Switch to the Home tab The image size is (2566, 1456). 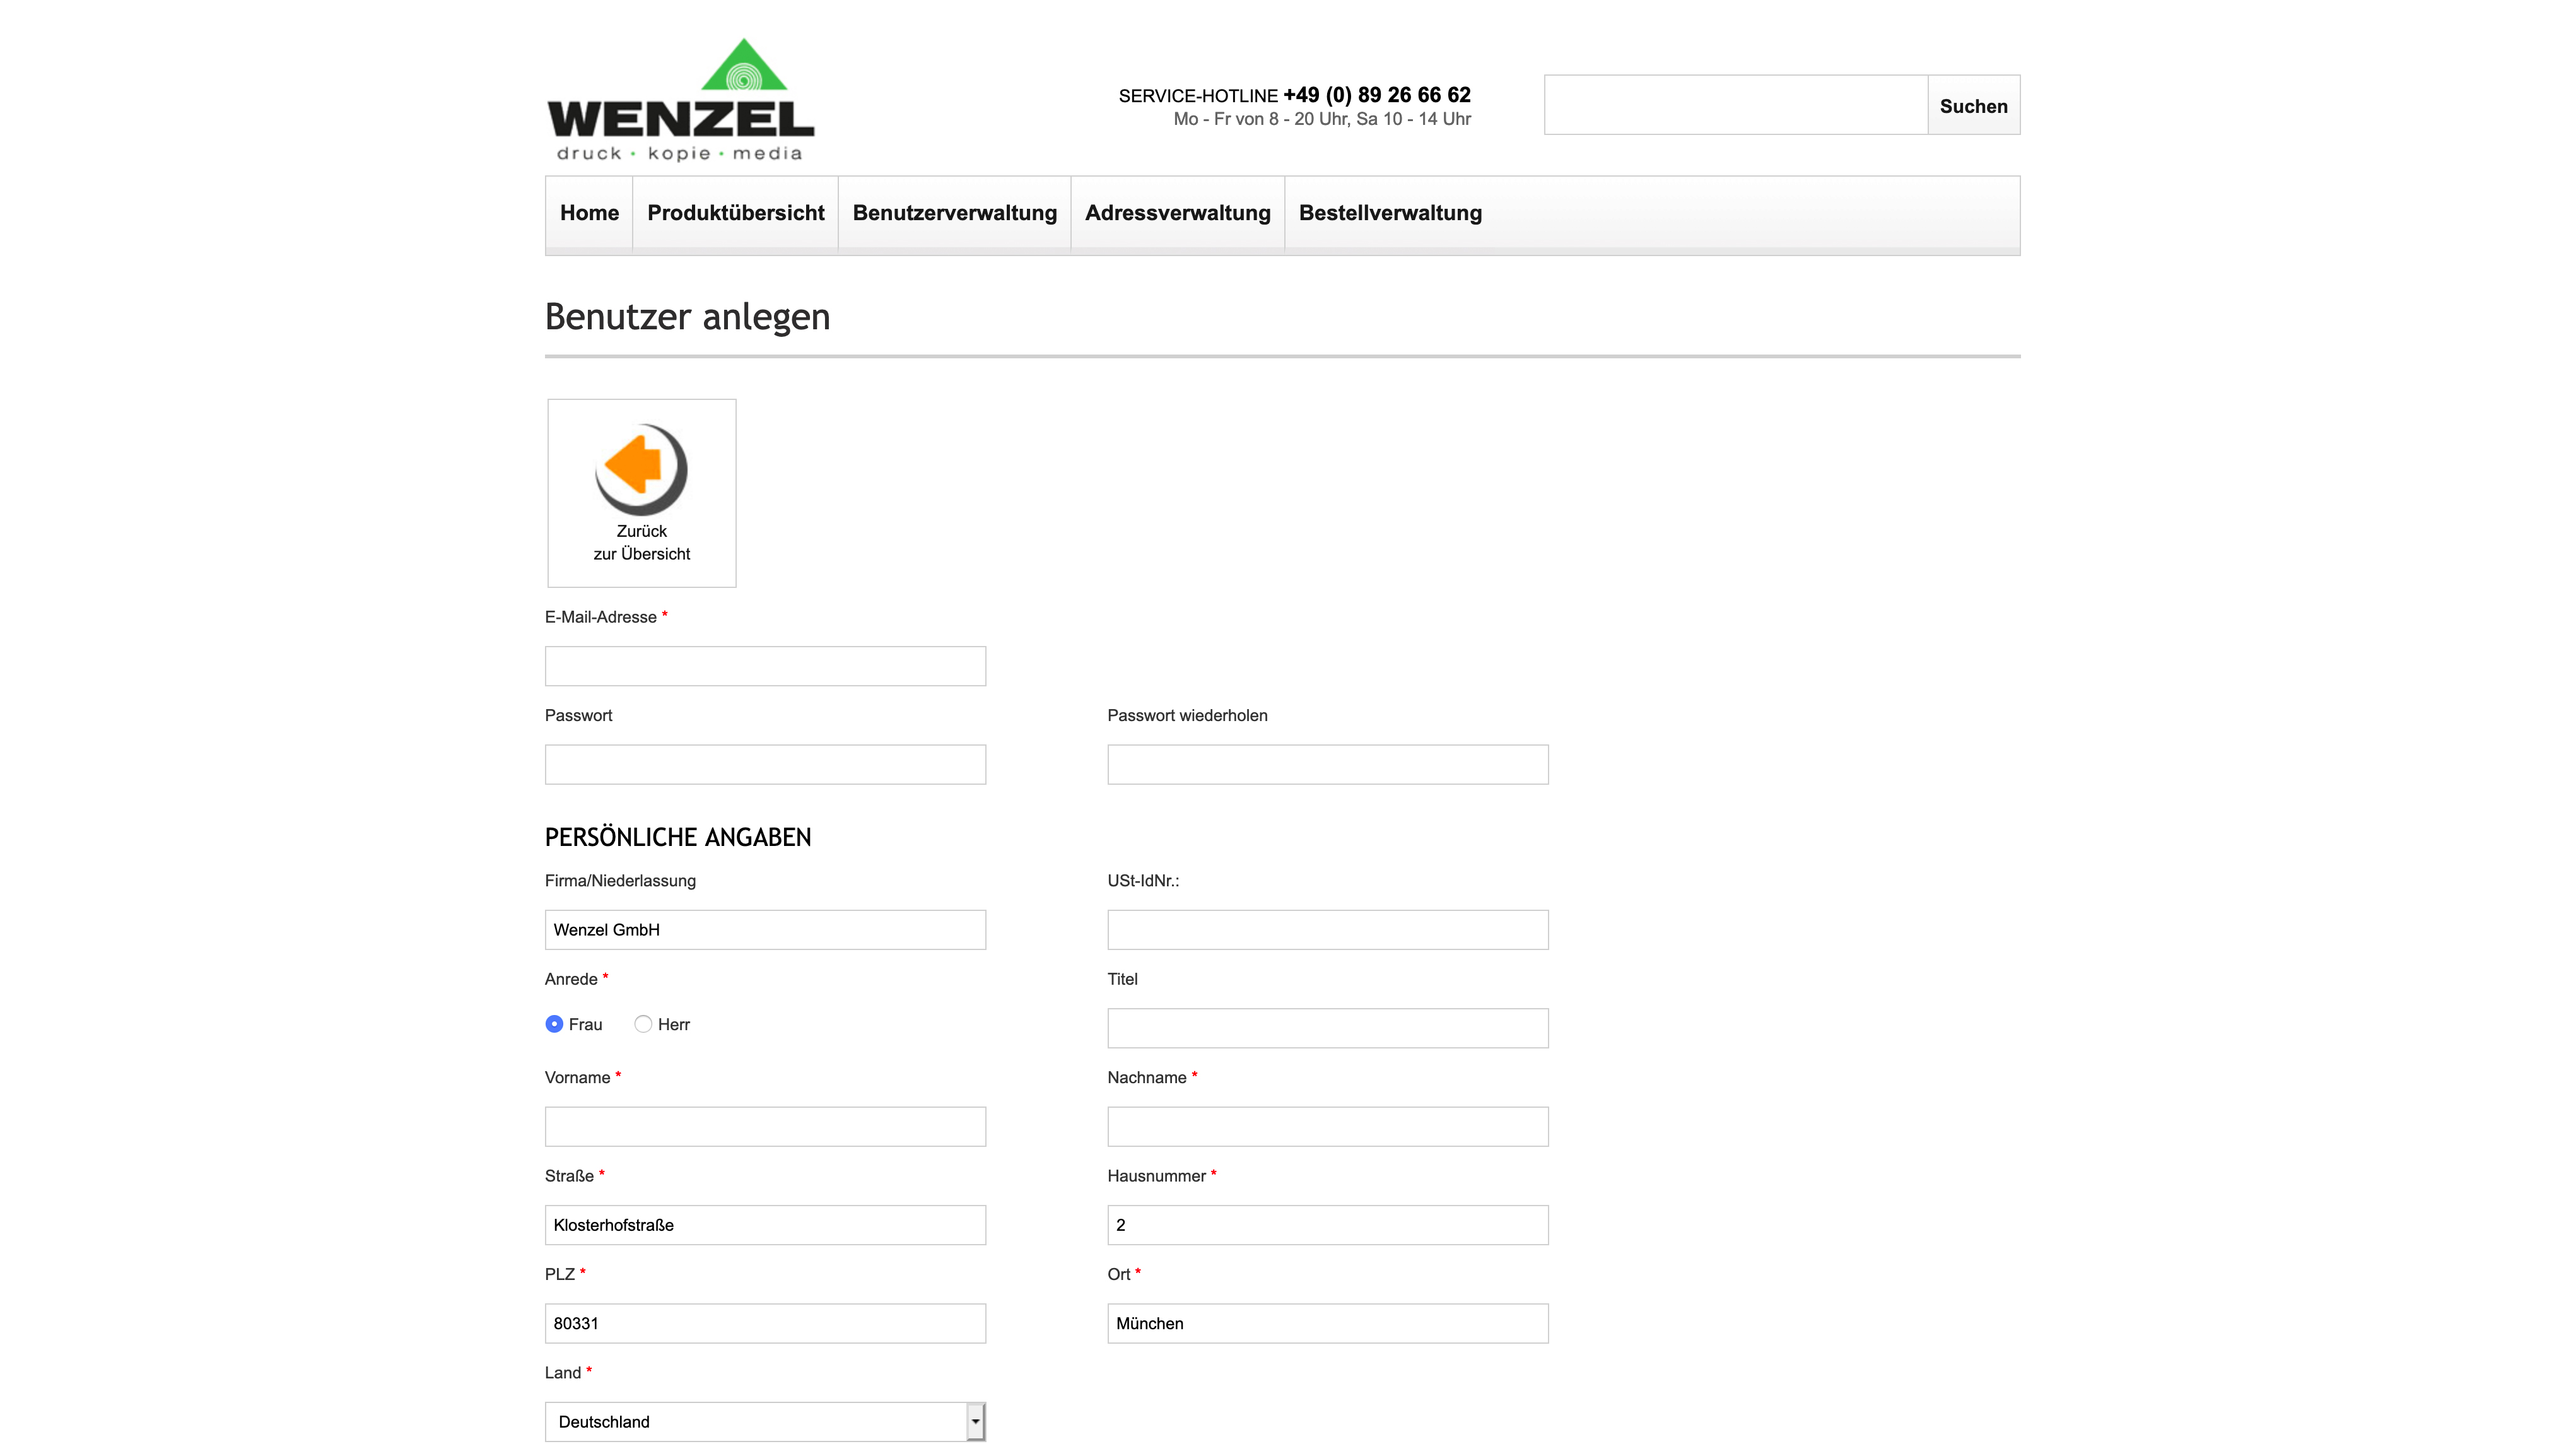point(589,213)
